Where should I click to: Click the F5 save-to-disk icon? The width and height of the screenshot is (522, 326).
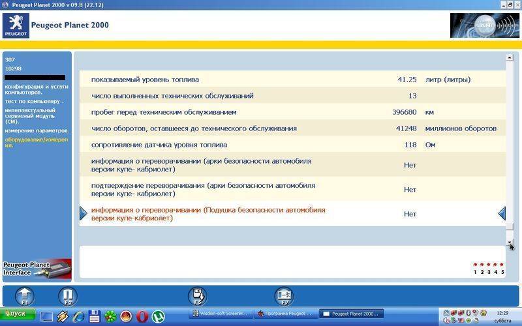(197, 296)
